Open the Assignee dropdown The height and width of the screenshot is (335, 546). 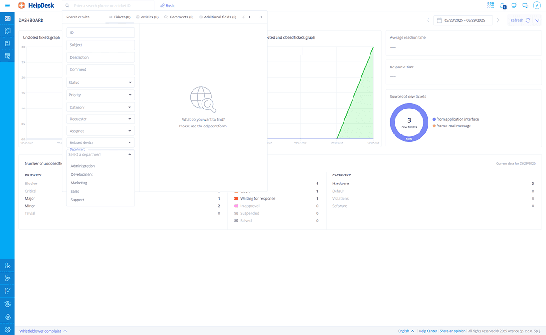(x=101, y=131)
